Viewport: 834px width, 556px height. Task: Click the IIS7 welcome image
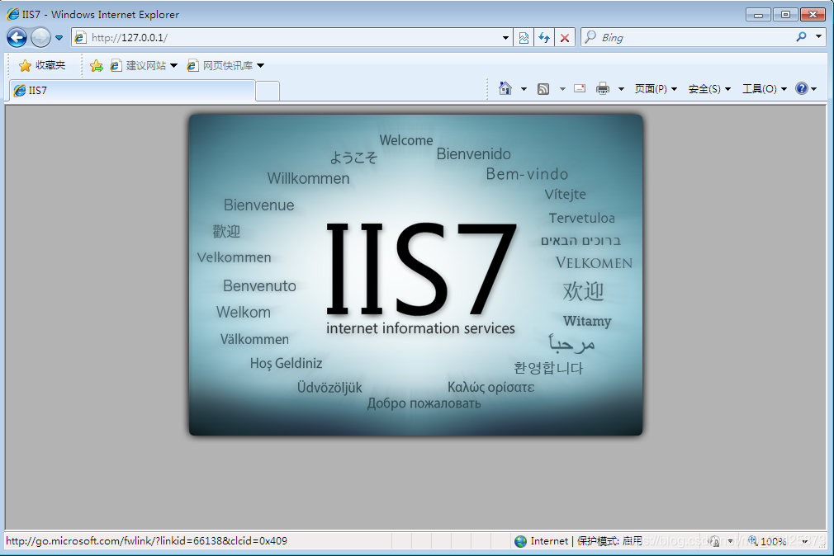(x=415, y=275)
